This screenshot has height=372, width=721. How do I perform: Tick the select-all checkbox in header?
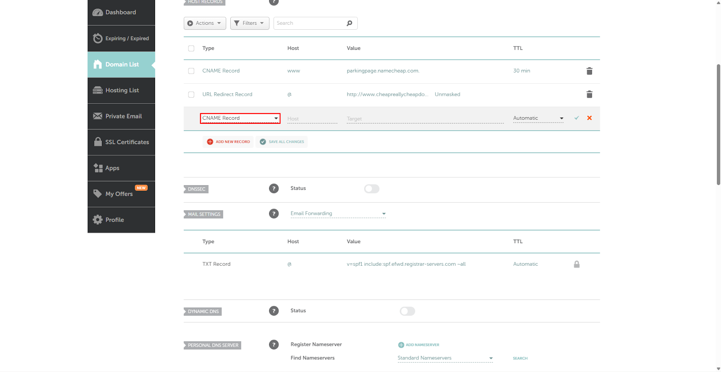pos(191,49)
